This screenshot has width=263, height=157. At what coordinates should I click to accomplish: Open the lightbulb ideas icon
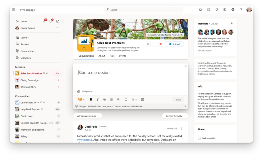pos(217,9)
